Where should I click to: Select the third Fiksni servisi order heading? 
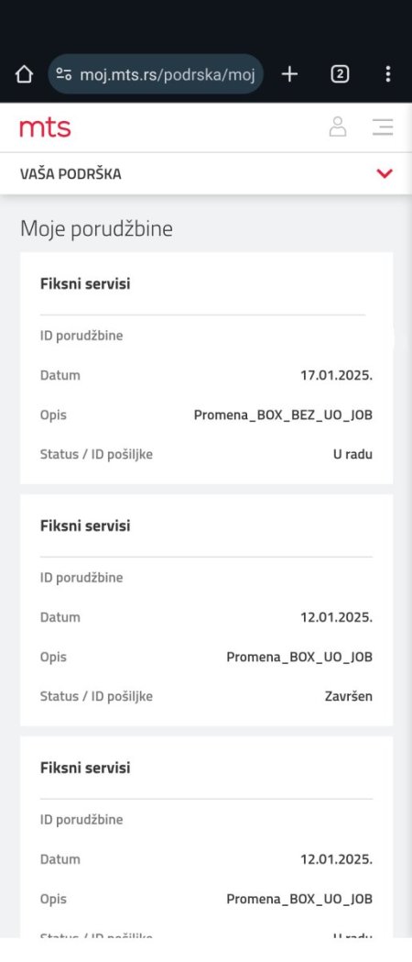click(x=85, y=768)
